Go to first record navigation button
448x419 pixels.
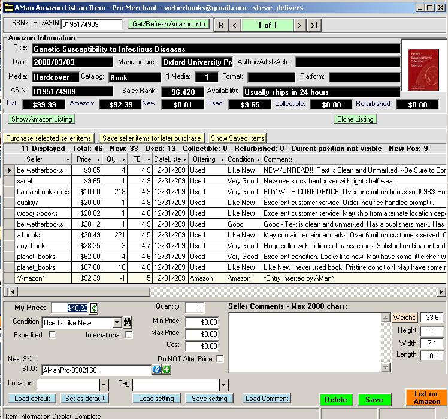click(221, 25)
